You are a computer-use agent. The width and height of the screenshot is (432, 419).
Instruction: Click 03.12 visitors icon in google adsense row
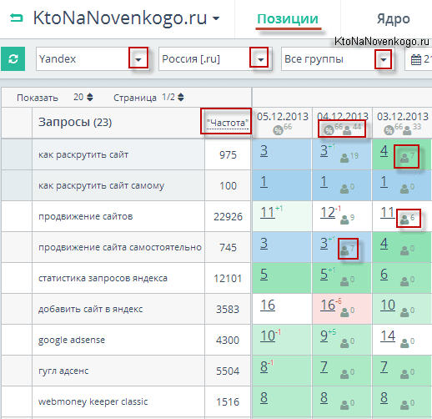(x=404, y=344)
